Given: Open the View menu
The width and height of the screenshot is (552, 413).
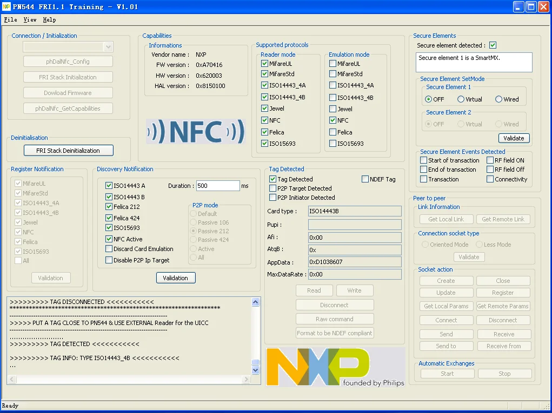Looking at the screenshot, I should 30,20.
